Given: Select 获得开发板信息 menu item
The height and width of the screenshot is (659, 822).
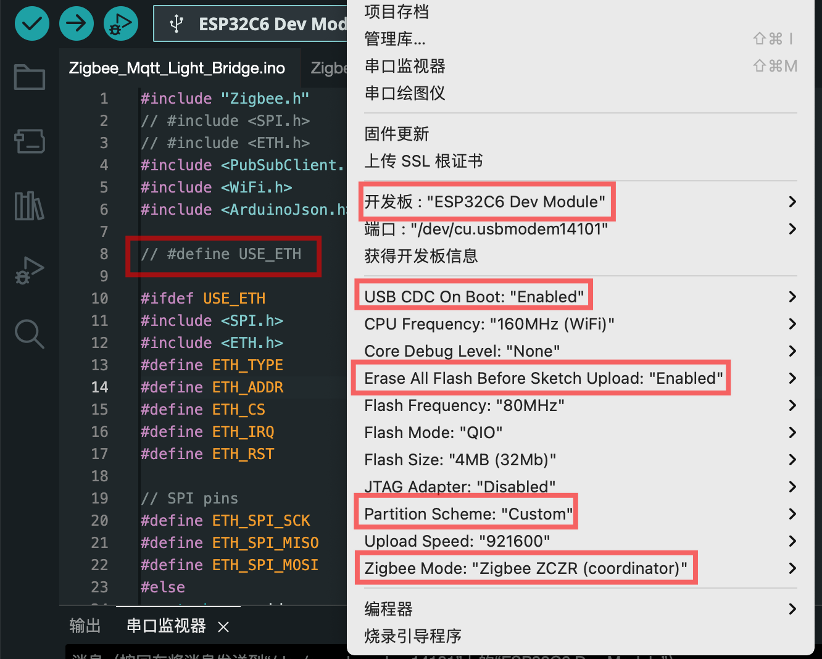Looking at the screenshot, I should click(x=580, y=256).
